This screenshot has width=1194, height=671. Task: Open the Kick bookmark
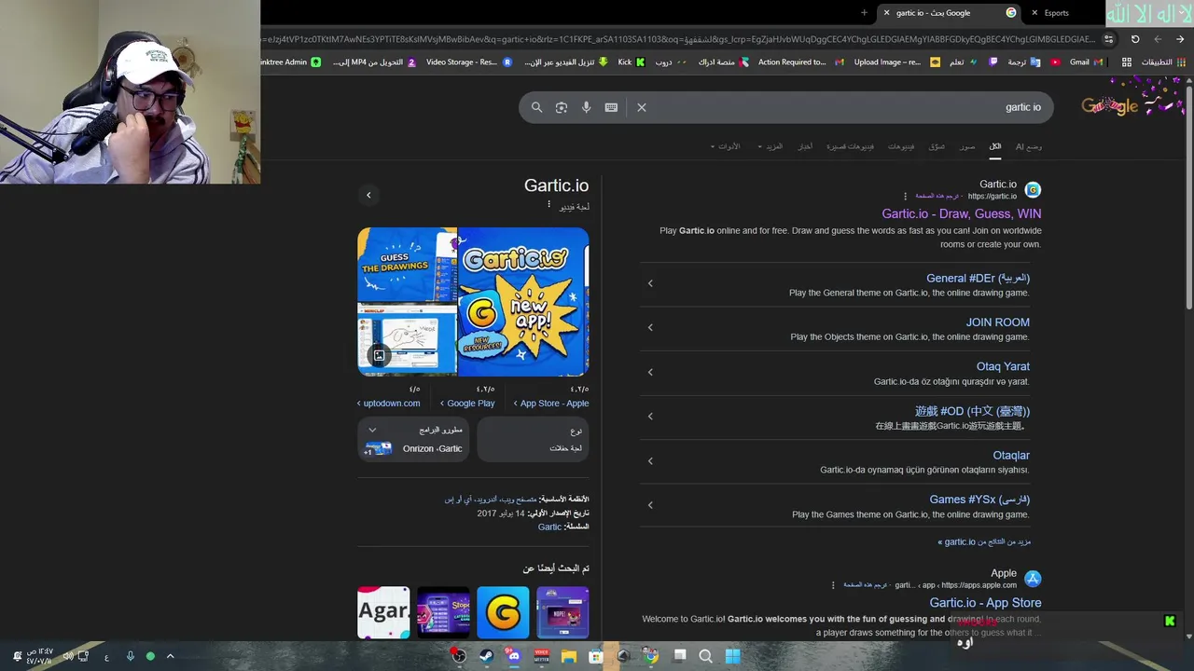click(631, 62)
